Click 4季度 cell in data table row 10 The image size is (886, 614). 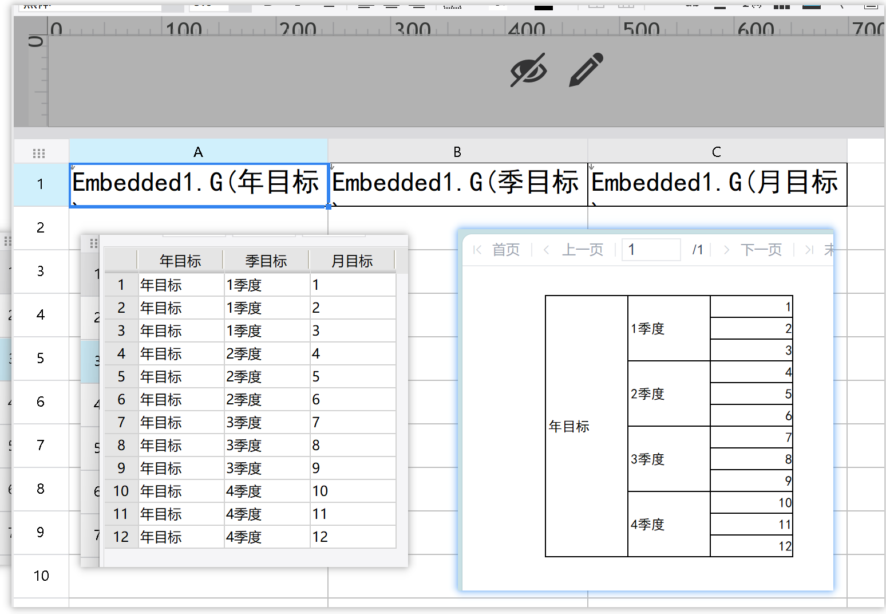267,491
